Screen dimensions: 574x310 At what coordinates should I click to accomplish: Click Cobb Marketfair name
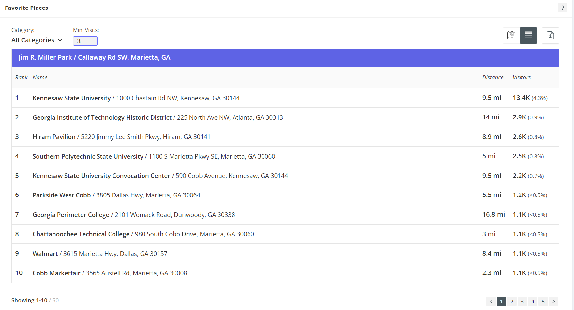click(x=56, y=273)
